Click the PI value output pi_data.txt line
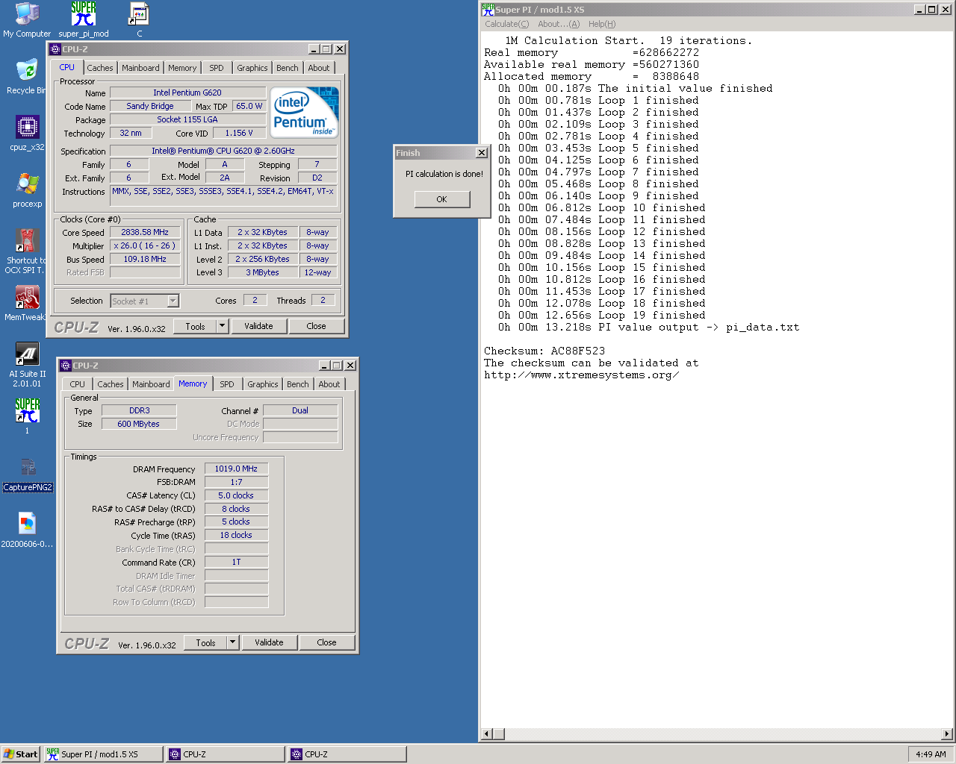 pos(648,327)
